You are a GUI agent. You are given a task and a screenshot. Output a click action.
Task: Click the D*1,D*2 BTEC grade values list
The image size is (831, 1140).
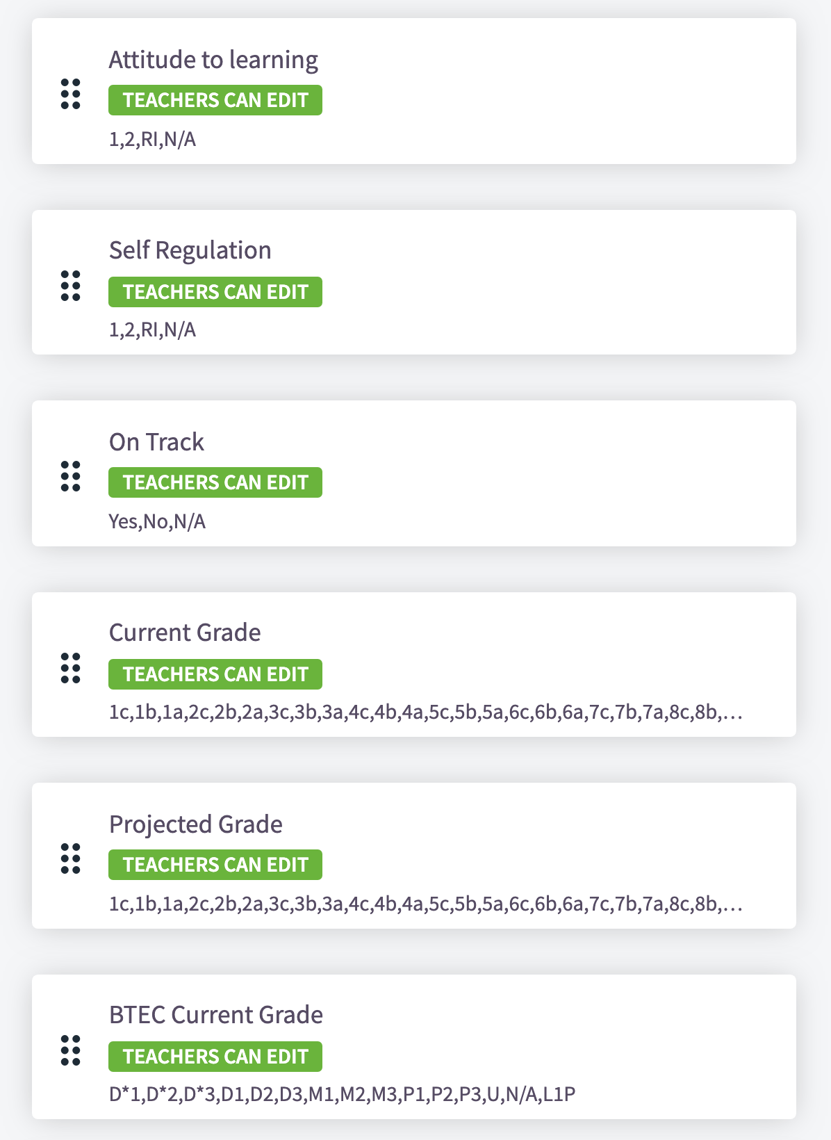coord(342,1095)
